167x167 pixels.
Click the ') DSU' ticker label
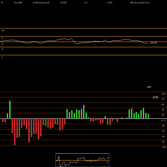pyautogui.click(x=110, y=3)
